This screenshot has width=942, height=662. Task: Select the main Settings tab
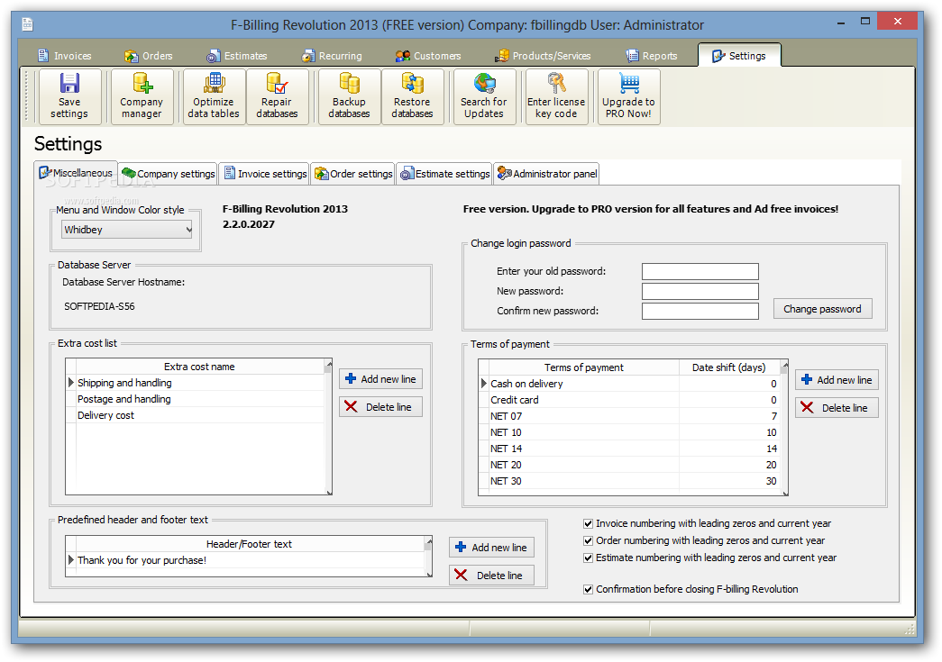pyautogui.click(x=739, y=55)
